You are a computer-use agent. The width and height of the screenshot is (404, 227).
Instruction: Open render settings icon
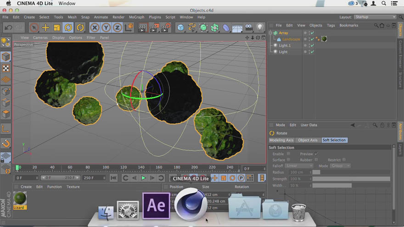166,28
